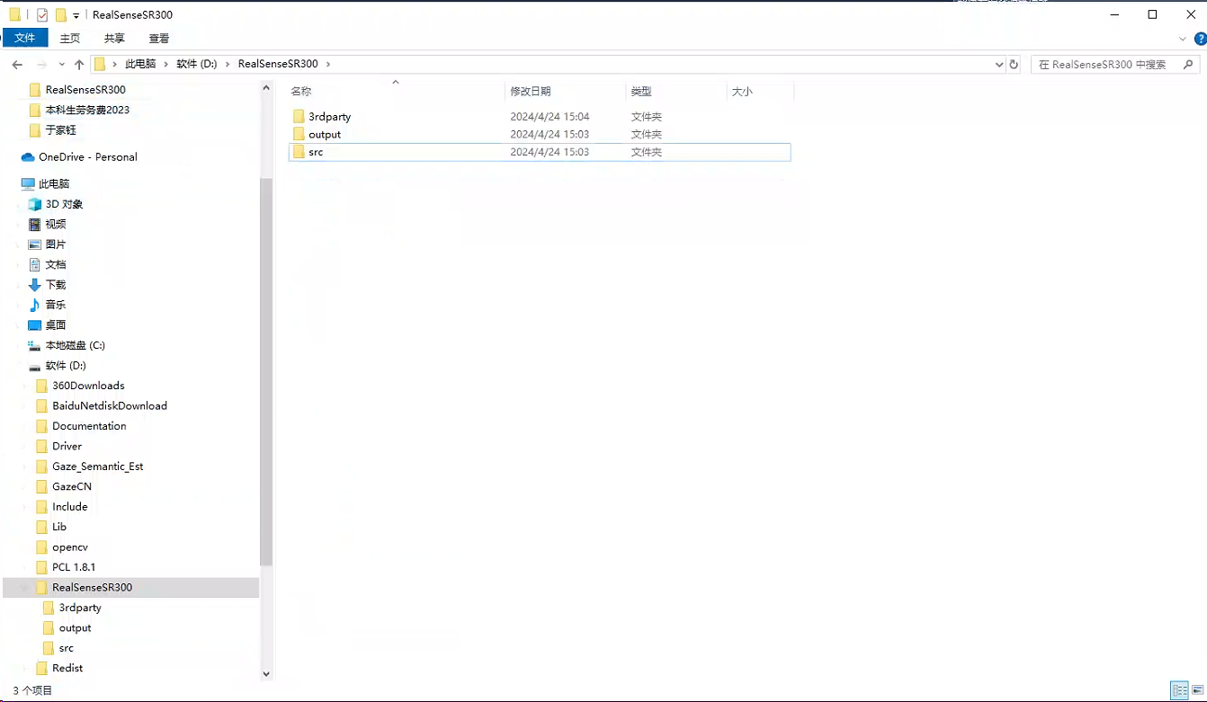The width and height of the screenshot is (1207, 702).
Task: Select the src folder icon in file list
Action: [299, 152]
